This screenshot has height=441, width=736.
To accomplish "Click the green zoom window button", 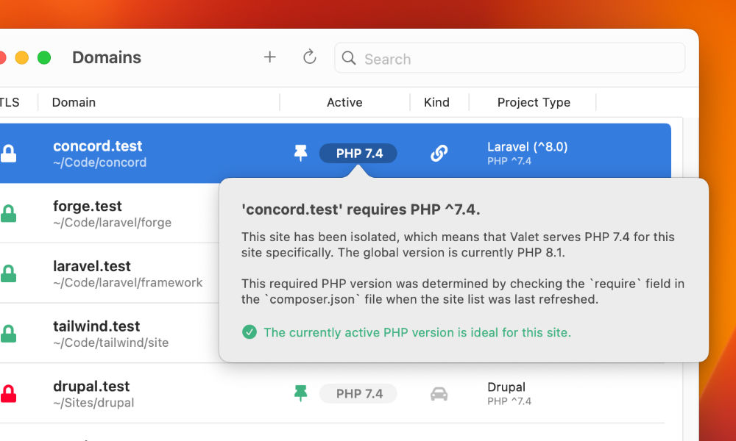I will pos(44,57).
